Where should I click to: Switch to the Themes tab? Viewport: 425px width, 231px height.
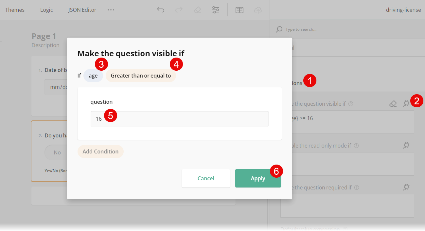(15, 10)
